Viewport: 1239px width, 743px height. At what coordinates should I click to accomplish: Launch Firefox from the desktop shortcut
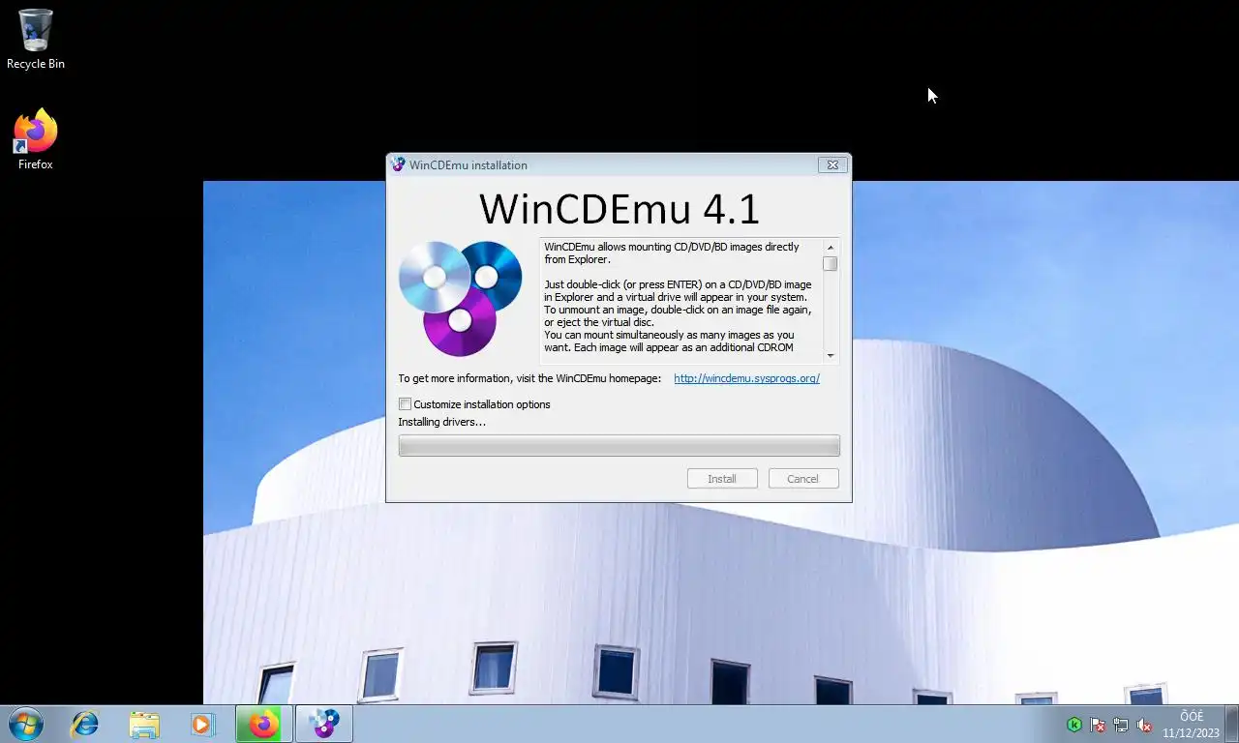(36, 139)
